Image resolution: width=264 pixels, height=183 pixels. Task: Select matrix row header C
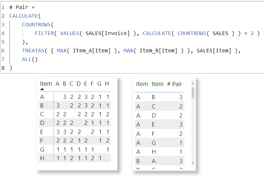42,114
